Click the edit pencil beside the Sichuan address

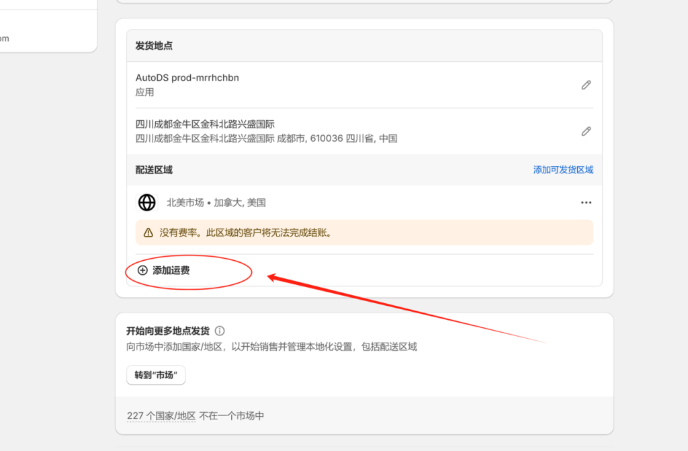pyautogui.click(x=586, y=131)
